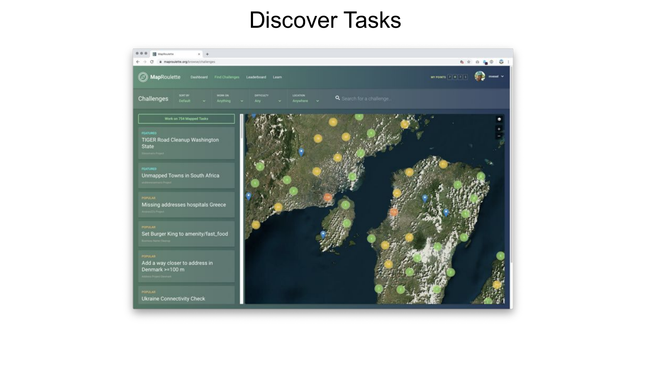The width and height of the screenshot is (651, 366).
Task: Click the MapRoulette logo icon
Action: [x=143, y=77]
